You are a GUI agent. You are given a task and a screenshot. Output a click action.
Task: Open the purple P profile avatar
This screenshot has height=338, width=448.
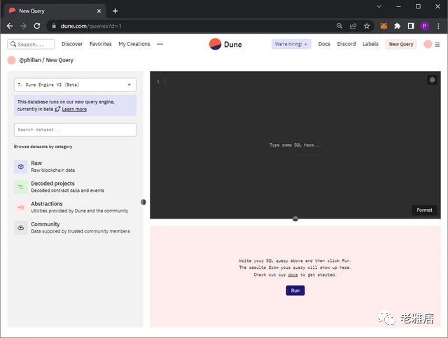pos(425,26)
